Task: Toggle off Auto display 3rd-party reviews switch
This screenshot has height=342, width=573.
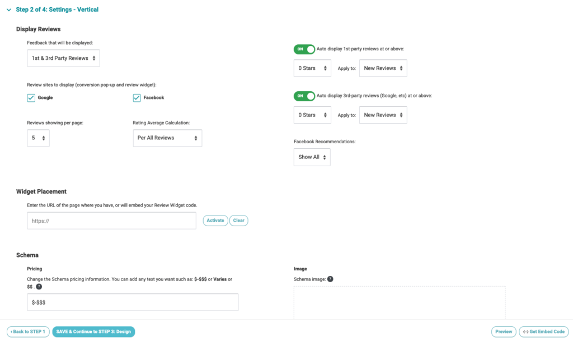Action: 304,96
